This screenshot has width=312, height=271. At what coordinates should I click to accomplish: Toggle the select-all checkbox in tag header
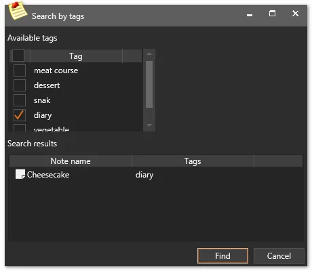[18, 56]
